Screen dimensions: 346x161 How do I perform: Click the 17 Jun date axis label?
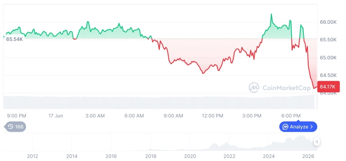point(56,116)
